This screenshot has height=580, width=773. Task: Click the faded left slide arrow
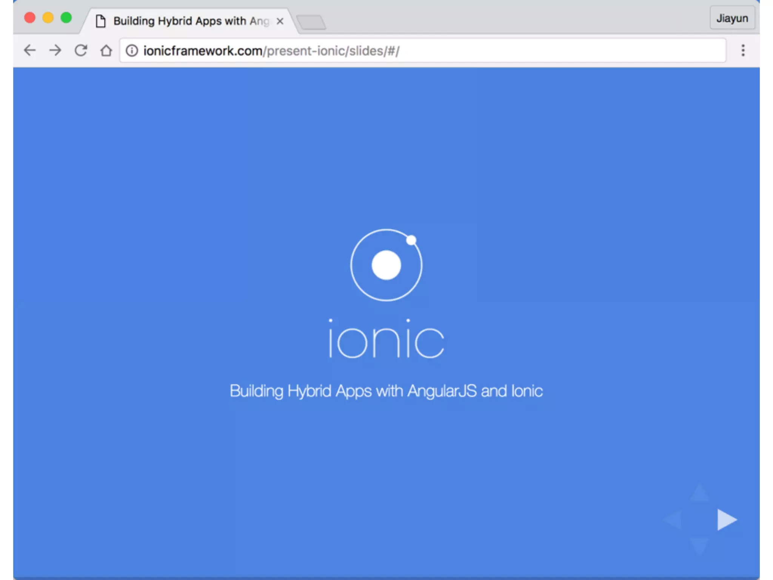pos(673,520)
